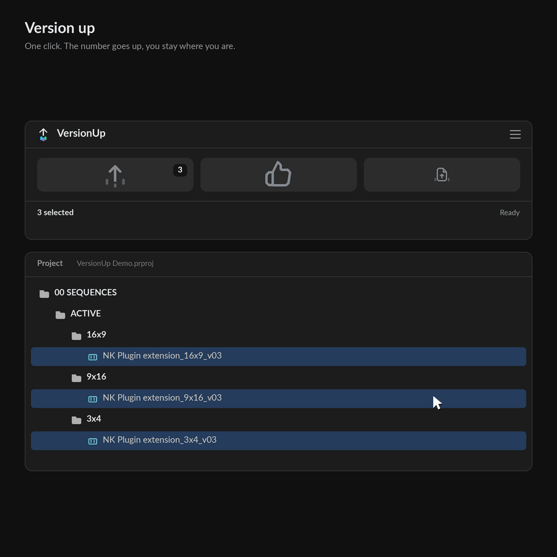This screenshot has height=557, width=557.
Task: Click the Project tab label
Action: click(50, 263)
